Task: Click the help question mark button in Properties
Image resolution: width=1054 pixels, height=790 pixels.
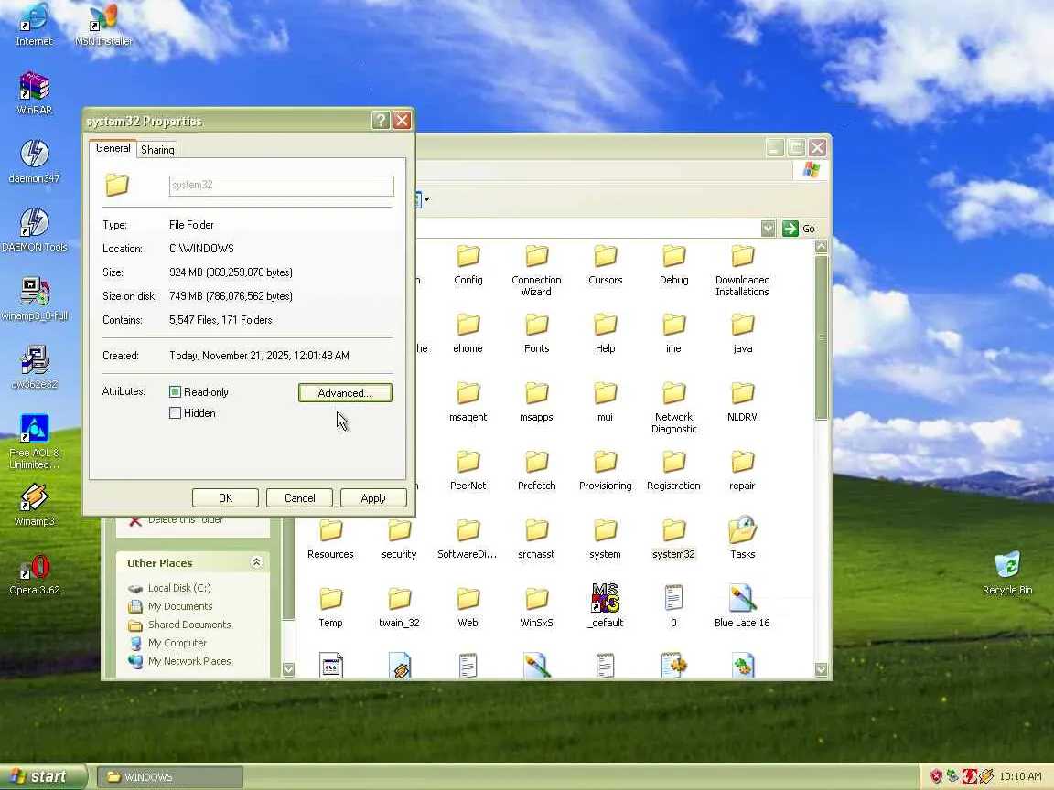Action: coord(381,121)
